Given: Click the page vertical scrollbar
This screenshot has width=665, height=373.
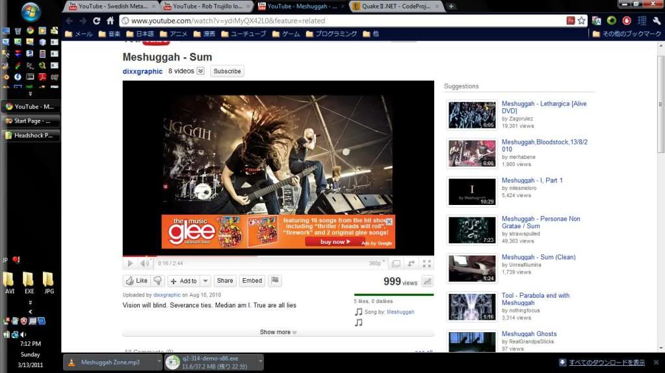Looking at the screenshot, I should coord(660,104).
